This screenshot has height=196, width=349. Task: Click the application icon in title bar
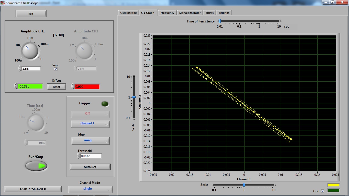(3, 2)
